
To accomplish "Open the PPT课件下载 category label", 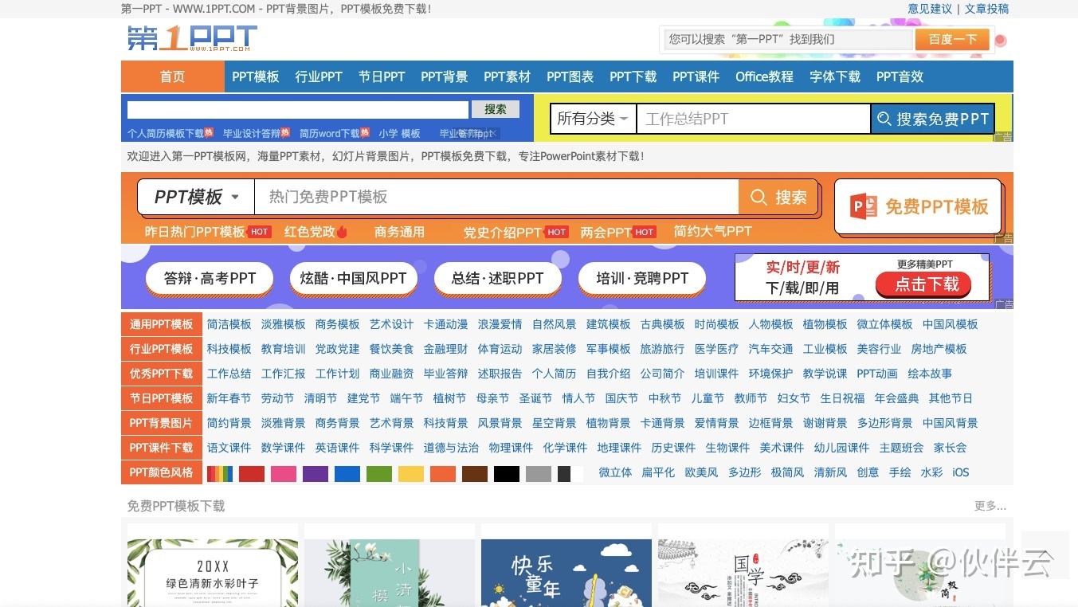I will [x=162, y=448].
